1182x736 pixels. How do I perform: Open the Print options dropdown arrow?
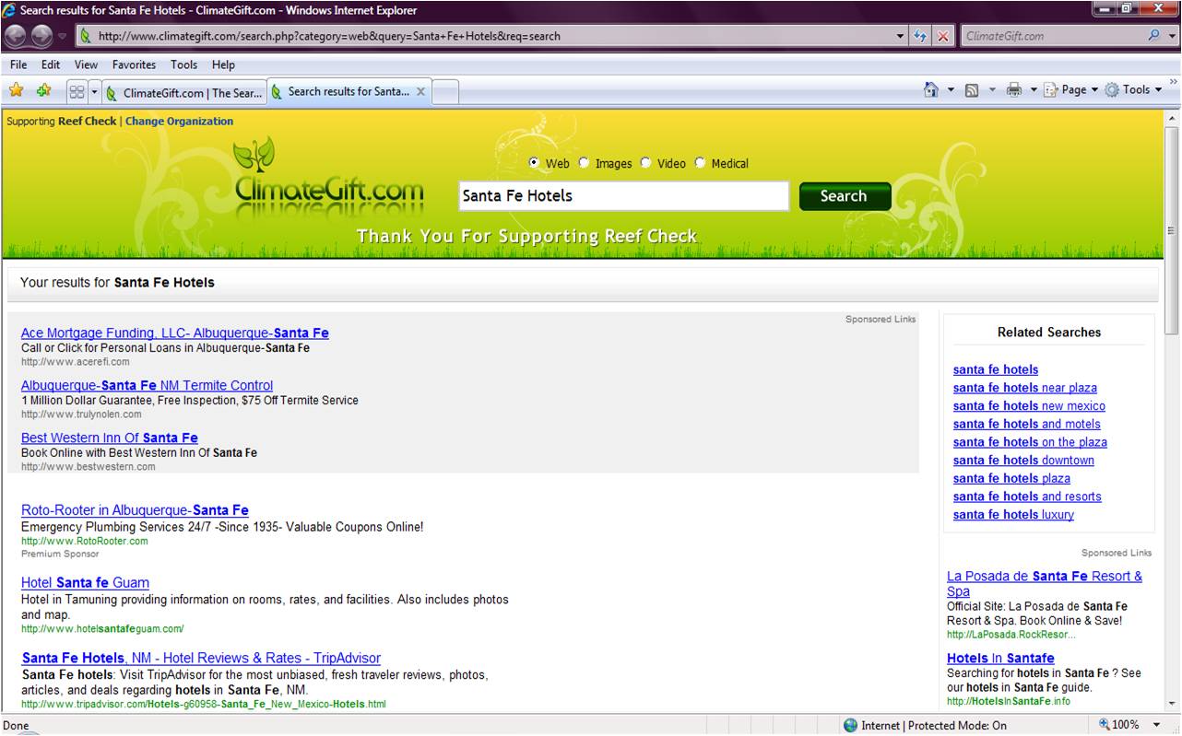click(1034, 90)
